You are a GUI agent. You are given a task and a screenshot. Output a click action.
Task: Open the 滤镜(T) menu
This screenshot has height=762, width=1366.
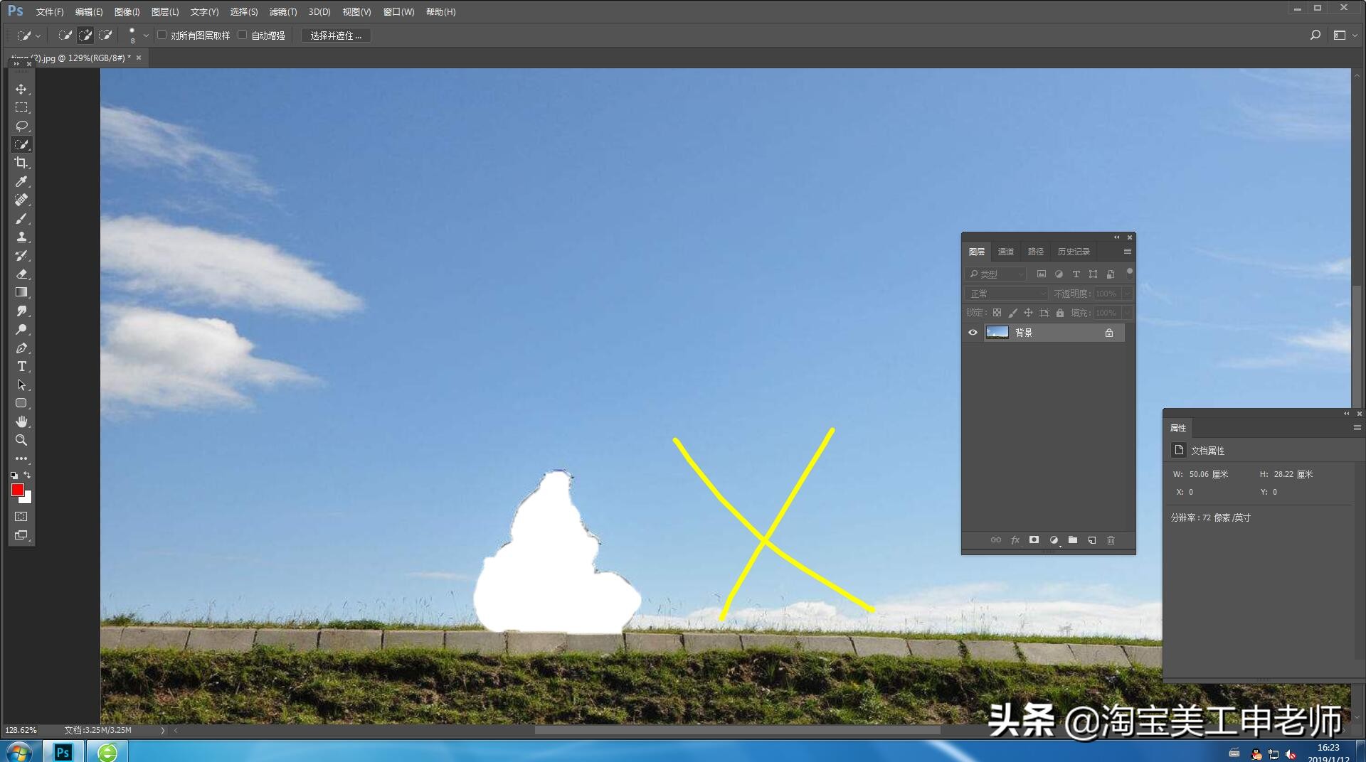pos(282,12)
